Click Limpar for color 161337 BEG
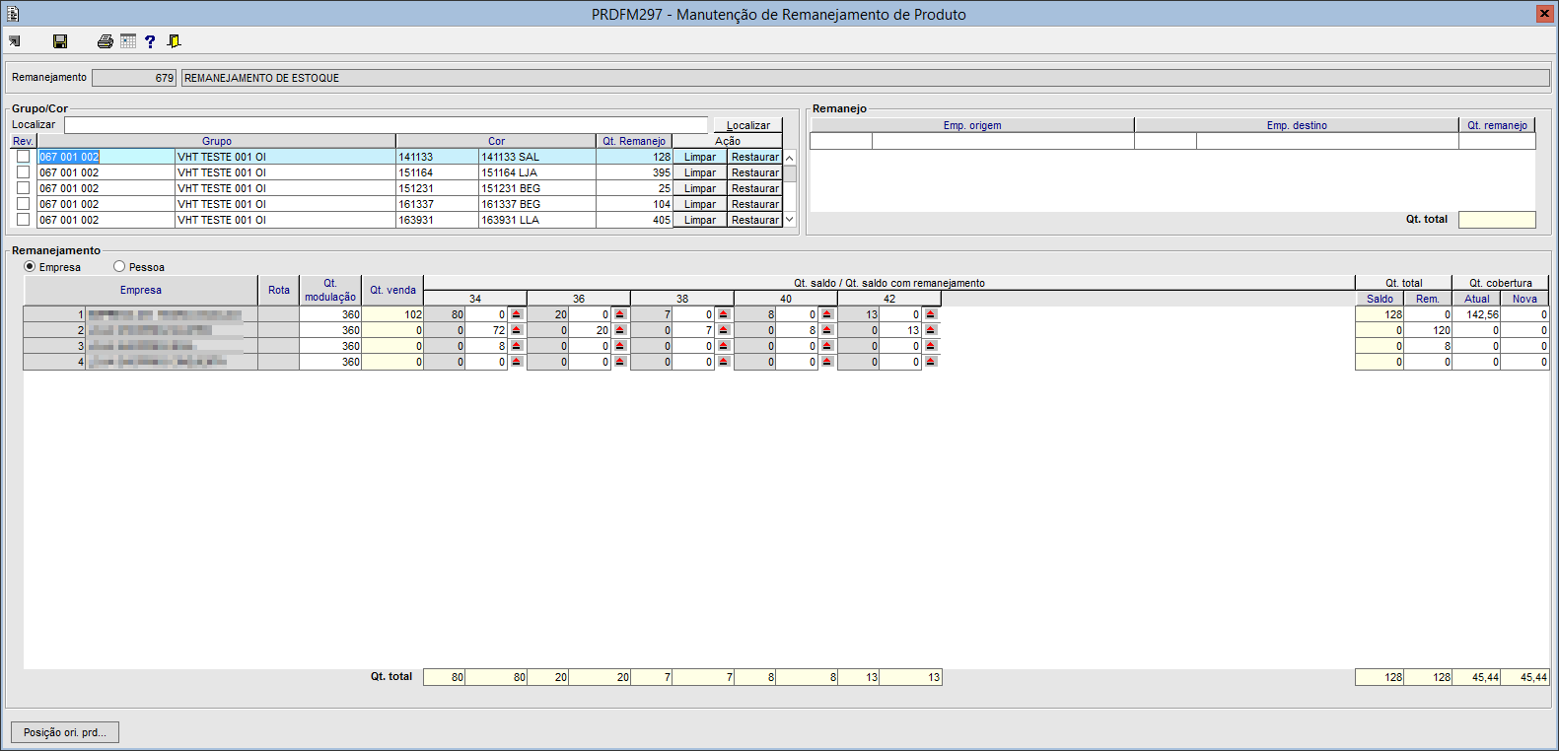This screenshot has width=1559, height=751. (700, 204)
